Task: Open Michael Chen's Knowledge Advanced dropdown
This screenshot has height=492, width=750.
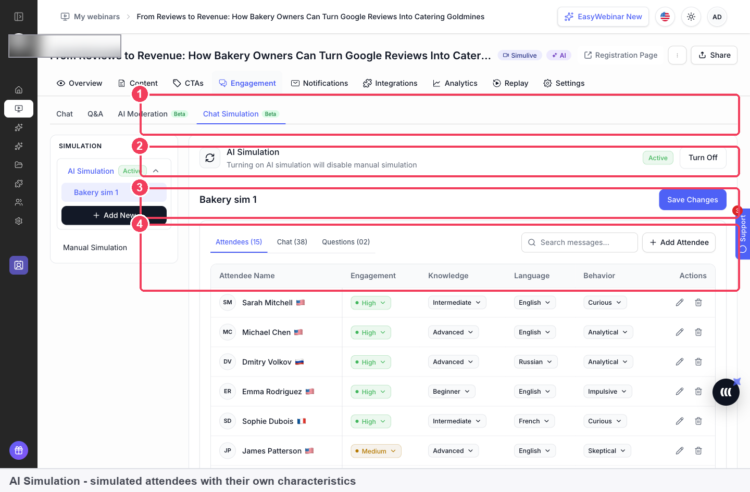Action: click(x=453, y=332)
